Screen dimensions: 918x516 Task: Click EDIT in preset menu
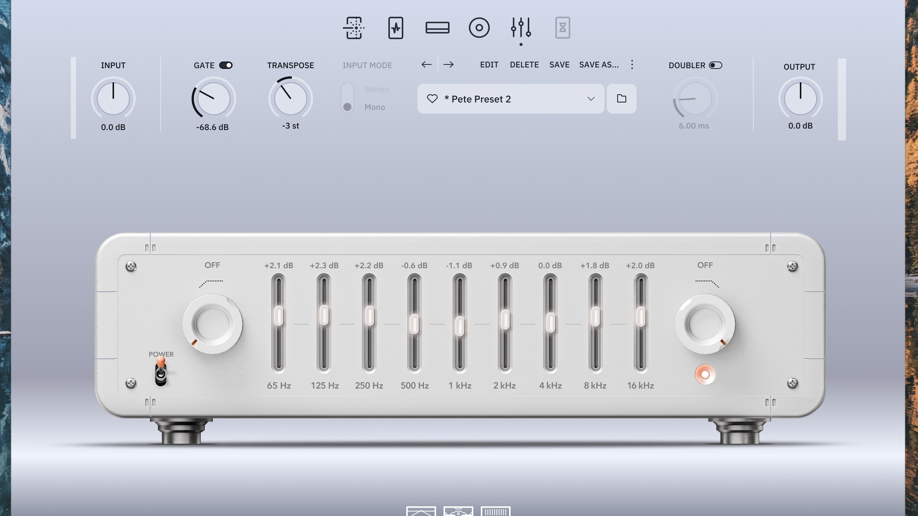[x=489, y=64]
